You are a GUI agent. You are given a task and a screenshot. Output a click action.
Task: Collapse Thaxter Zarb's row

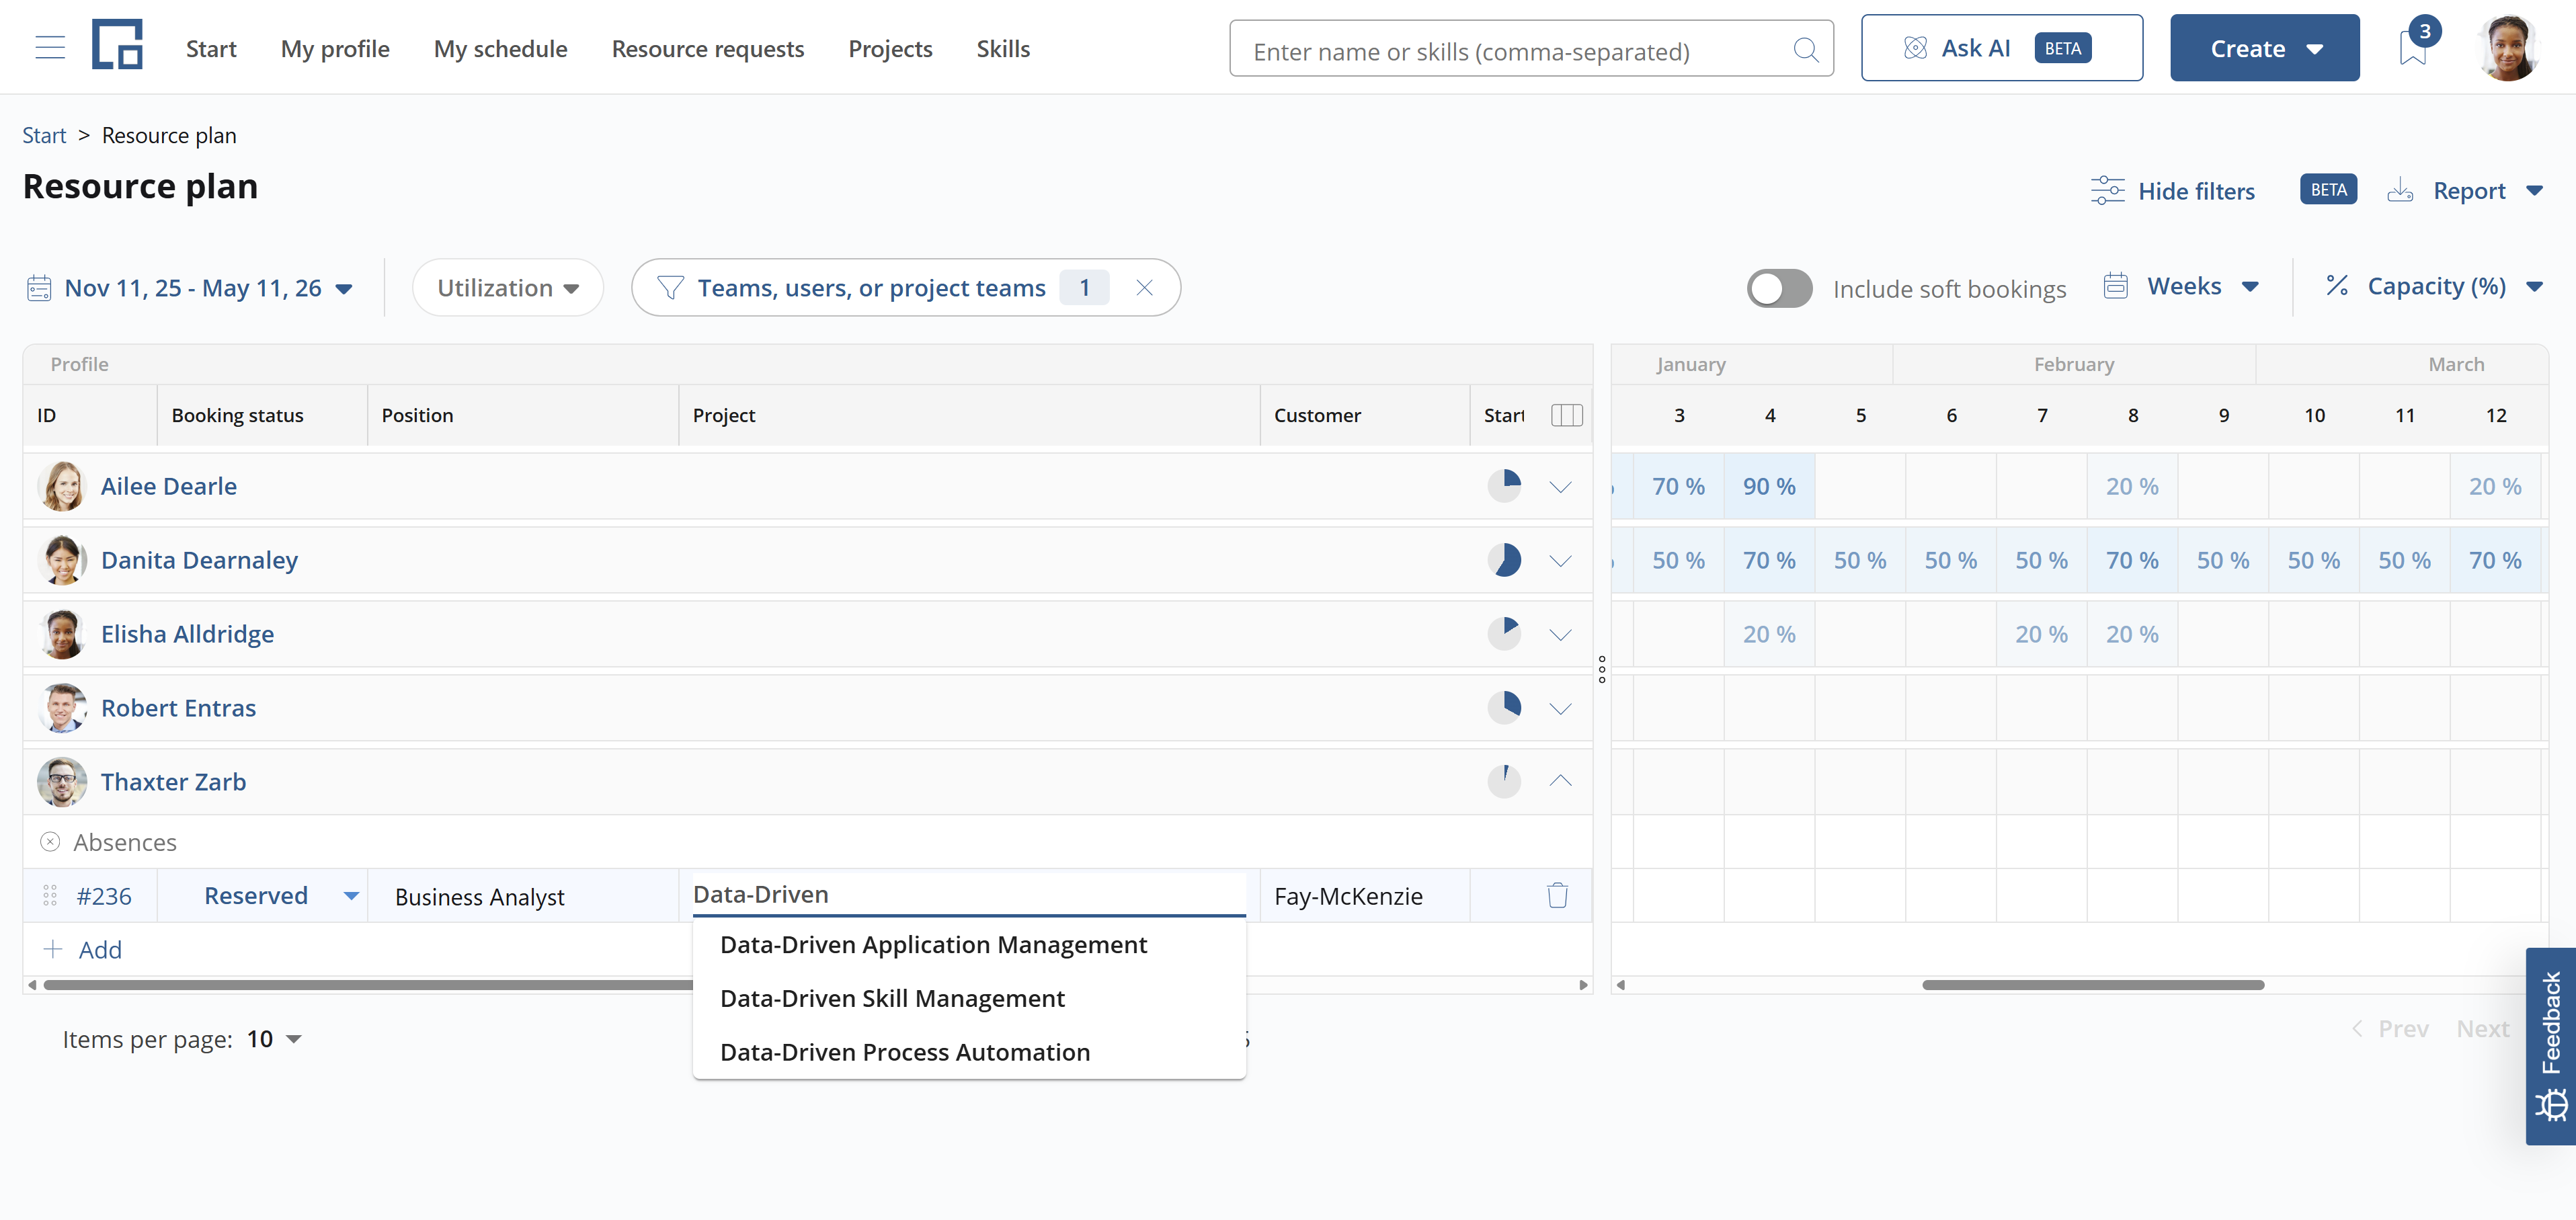(1560, 781)
